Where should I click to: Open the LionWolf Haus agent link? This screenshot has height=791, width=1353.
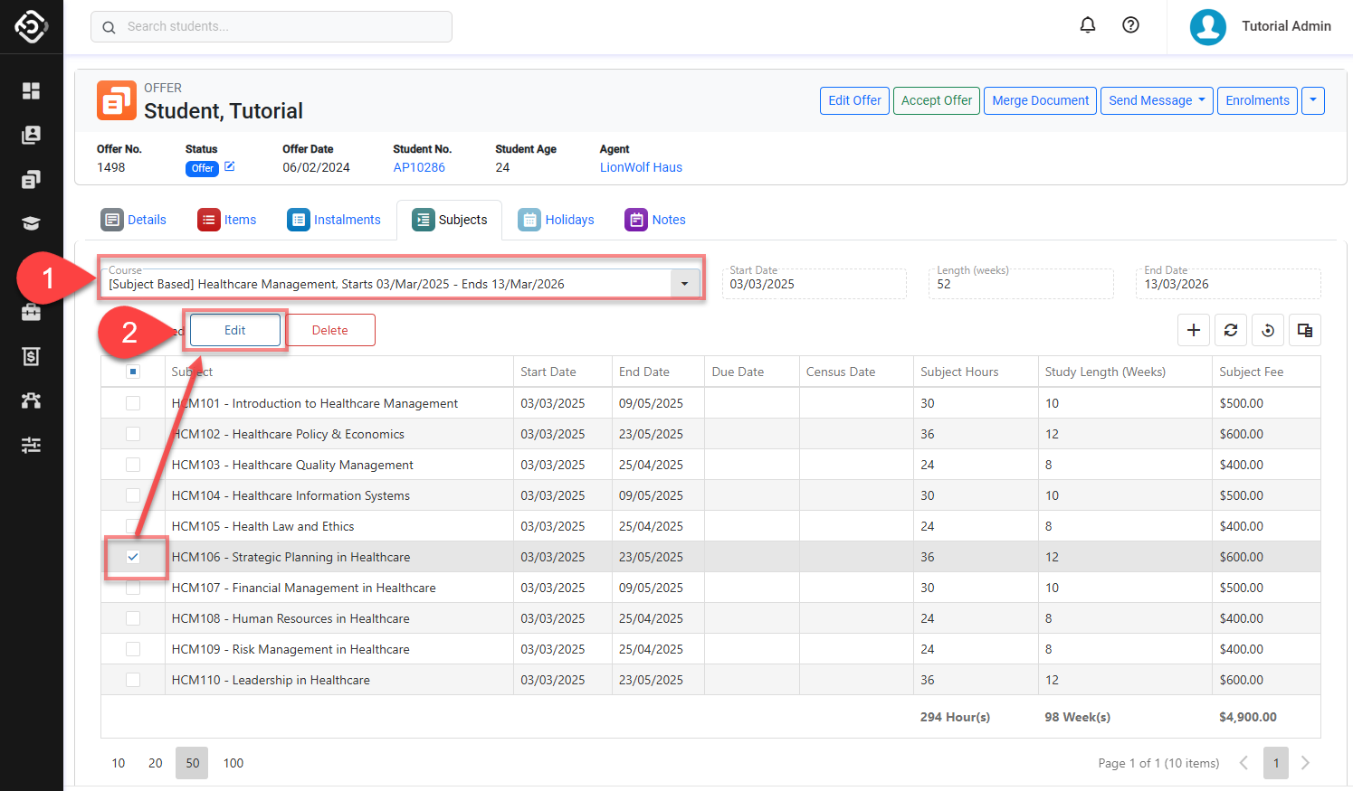pyautogui.click(x=641, y=167)
